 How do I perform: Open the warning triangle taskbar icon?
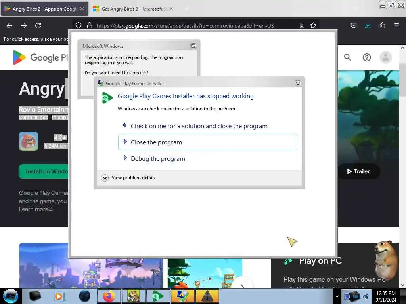click(207, 296)
